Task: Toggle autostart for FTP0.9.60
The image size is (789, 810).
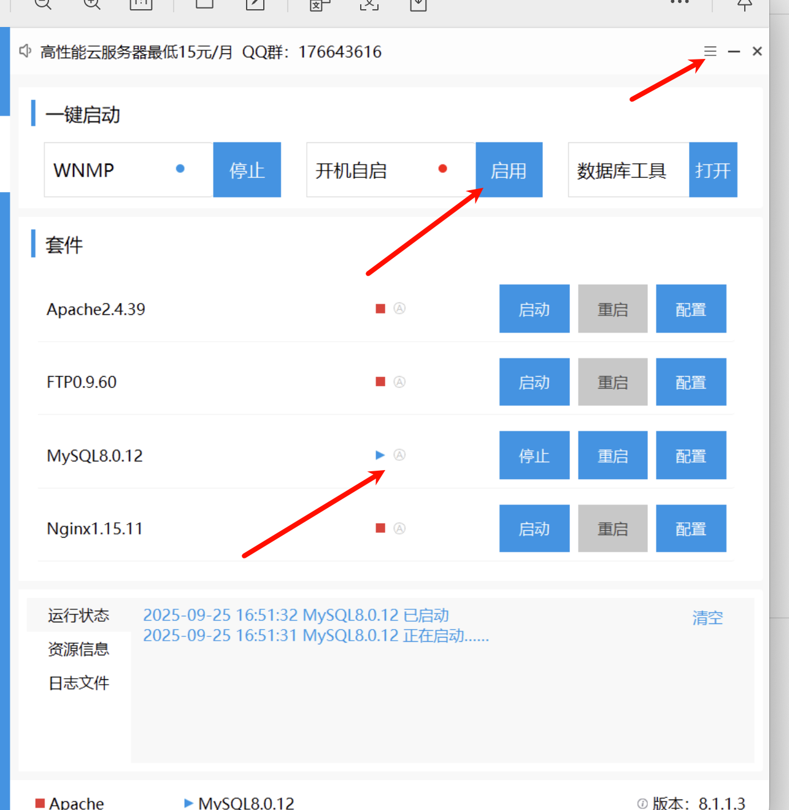Action: (399, 382)
